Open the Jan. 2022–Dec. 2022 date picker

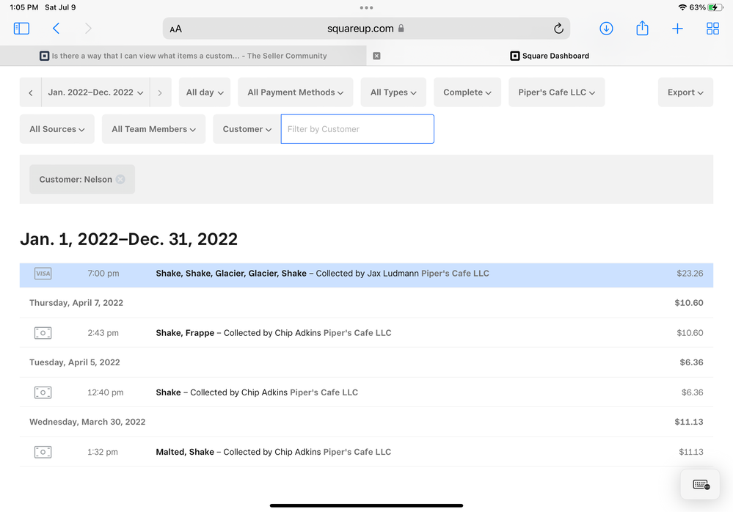(95, 92)
